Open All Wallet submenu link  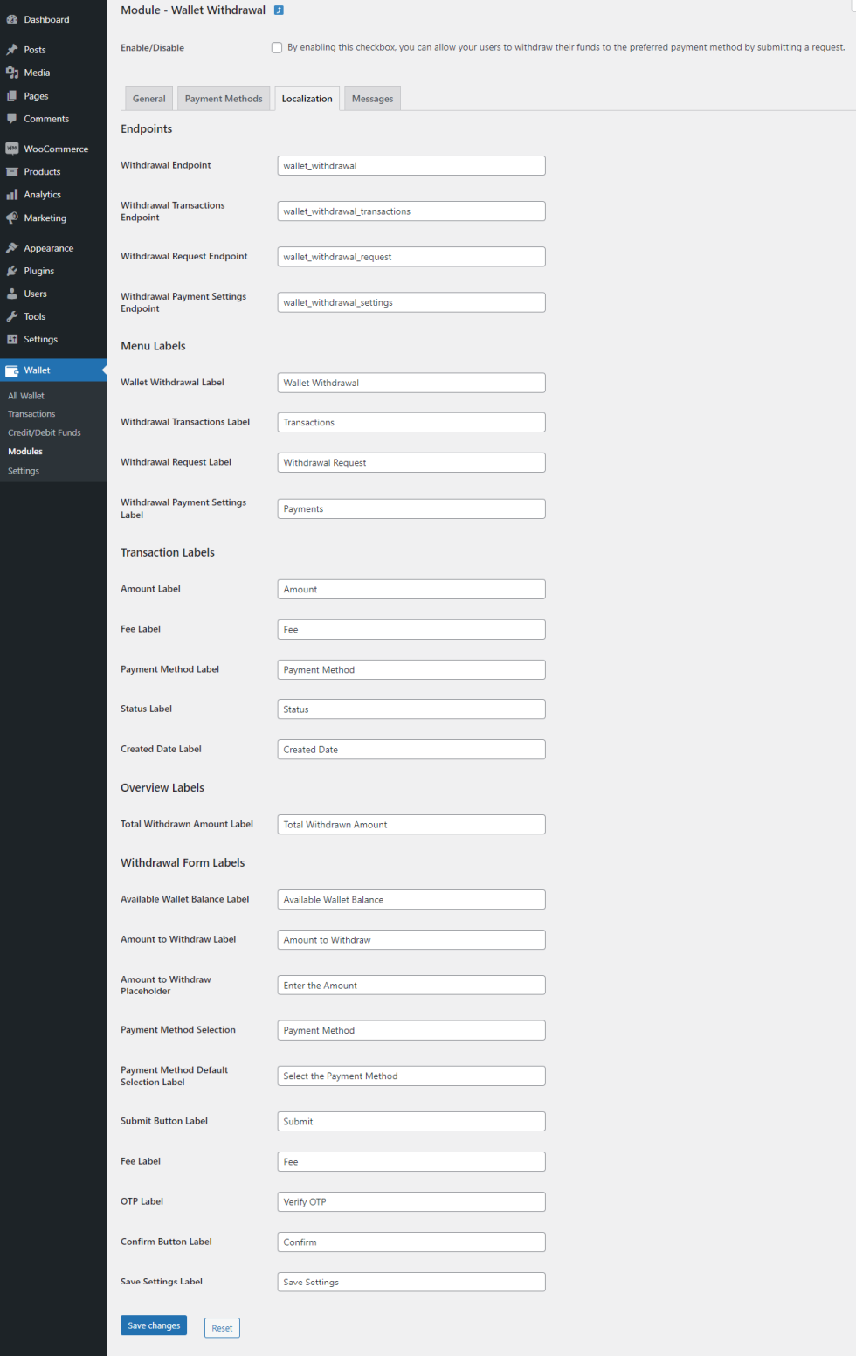(26, 396)
